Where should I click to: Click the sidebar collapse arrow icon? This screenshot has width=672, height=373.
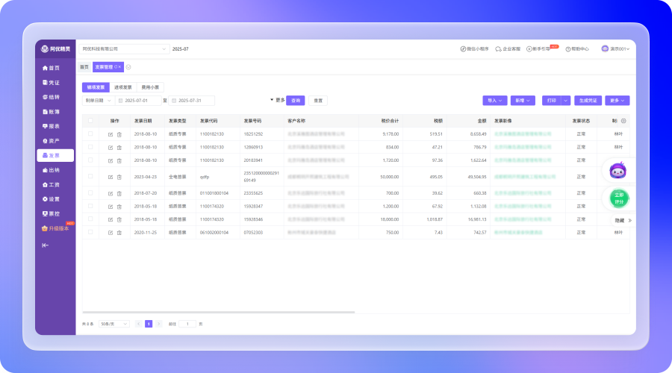coord(46,245)
